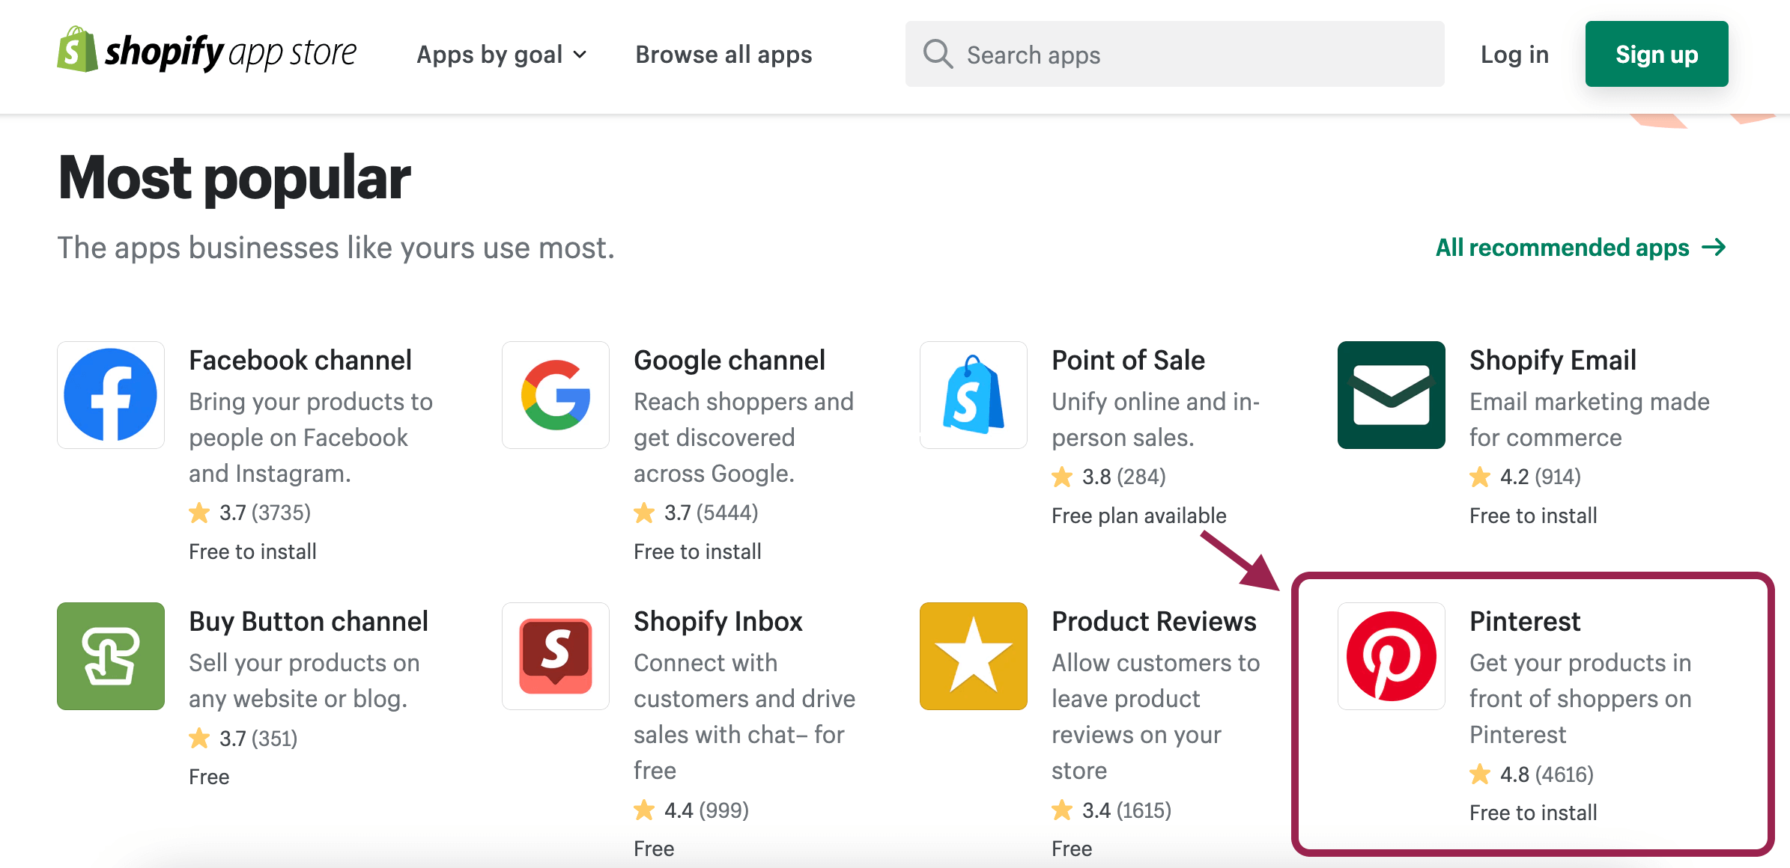The image size is (1790, 868).
Task: Open the Point of Sale title link
Action: (1128, 360)
